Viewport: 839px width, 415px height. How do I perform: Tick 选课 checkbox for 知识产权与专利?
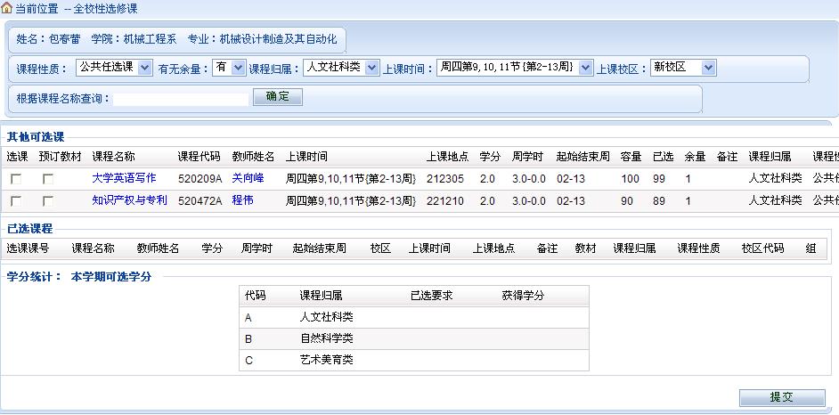pyautogui.click(x=16, y=202)
